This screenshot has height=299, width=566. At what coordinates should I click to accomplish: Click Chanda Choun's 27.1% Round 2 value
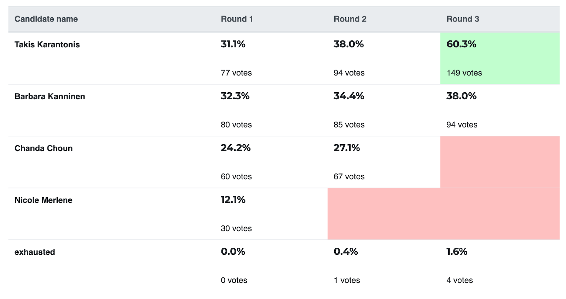coord(346,148)
